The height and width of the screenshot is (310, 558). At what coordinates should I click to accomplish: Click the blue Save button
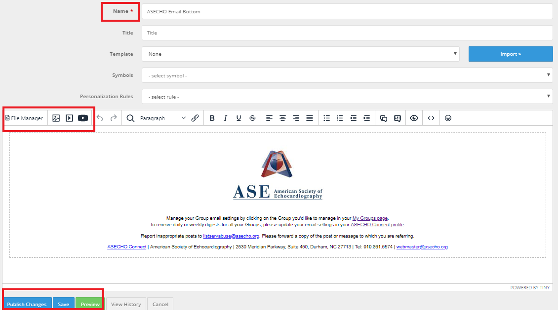tap(63, 304)
